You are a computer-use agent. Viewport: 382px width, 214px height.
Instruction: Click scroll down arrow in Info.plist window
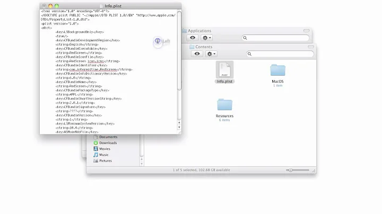click(179, 127)
